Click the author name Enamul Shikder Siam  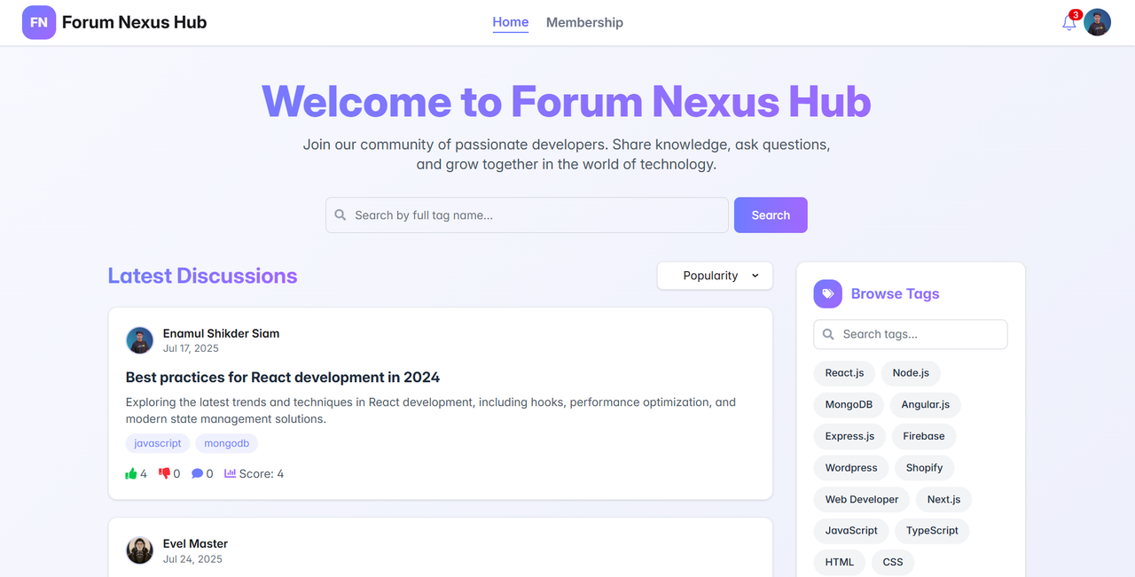point(221,333)
